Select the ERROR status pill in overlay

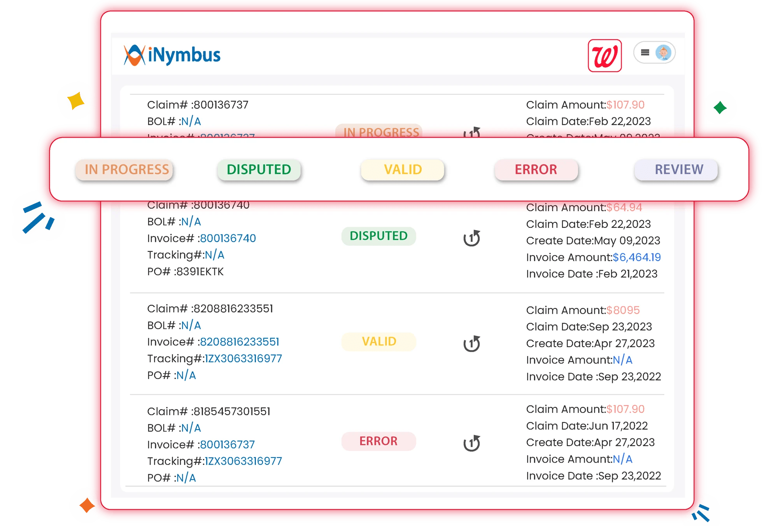click(536, 170)
